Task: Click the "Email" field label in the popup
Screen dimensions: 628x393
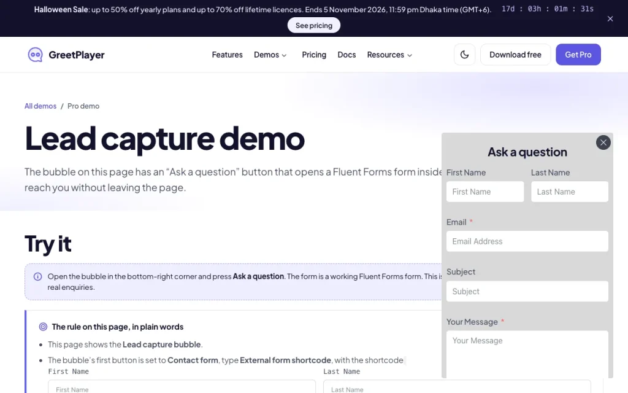Action: pyautogui.click(x=456, y=222)
